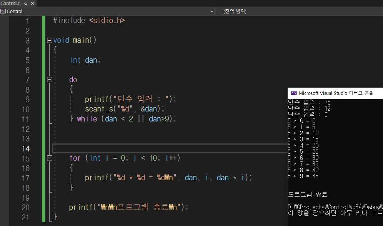Click line number 21 in the gutter
383x226 pixels.
[x=25, y=218]
